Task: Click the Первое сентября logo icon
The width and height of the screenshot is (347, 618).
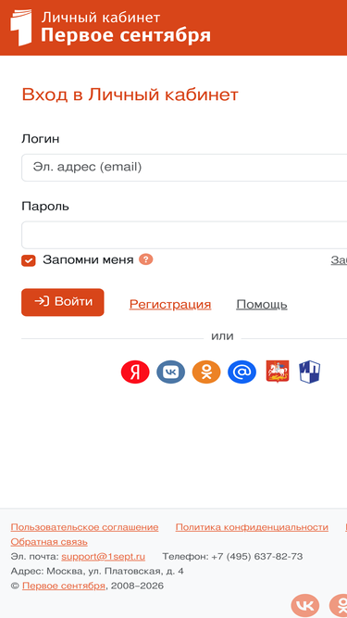Action: pyautogui.click(x=21, y=28)
